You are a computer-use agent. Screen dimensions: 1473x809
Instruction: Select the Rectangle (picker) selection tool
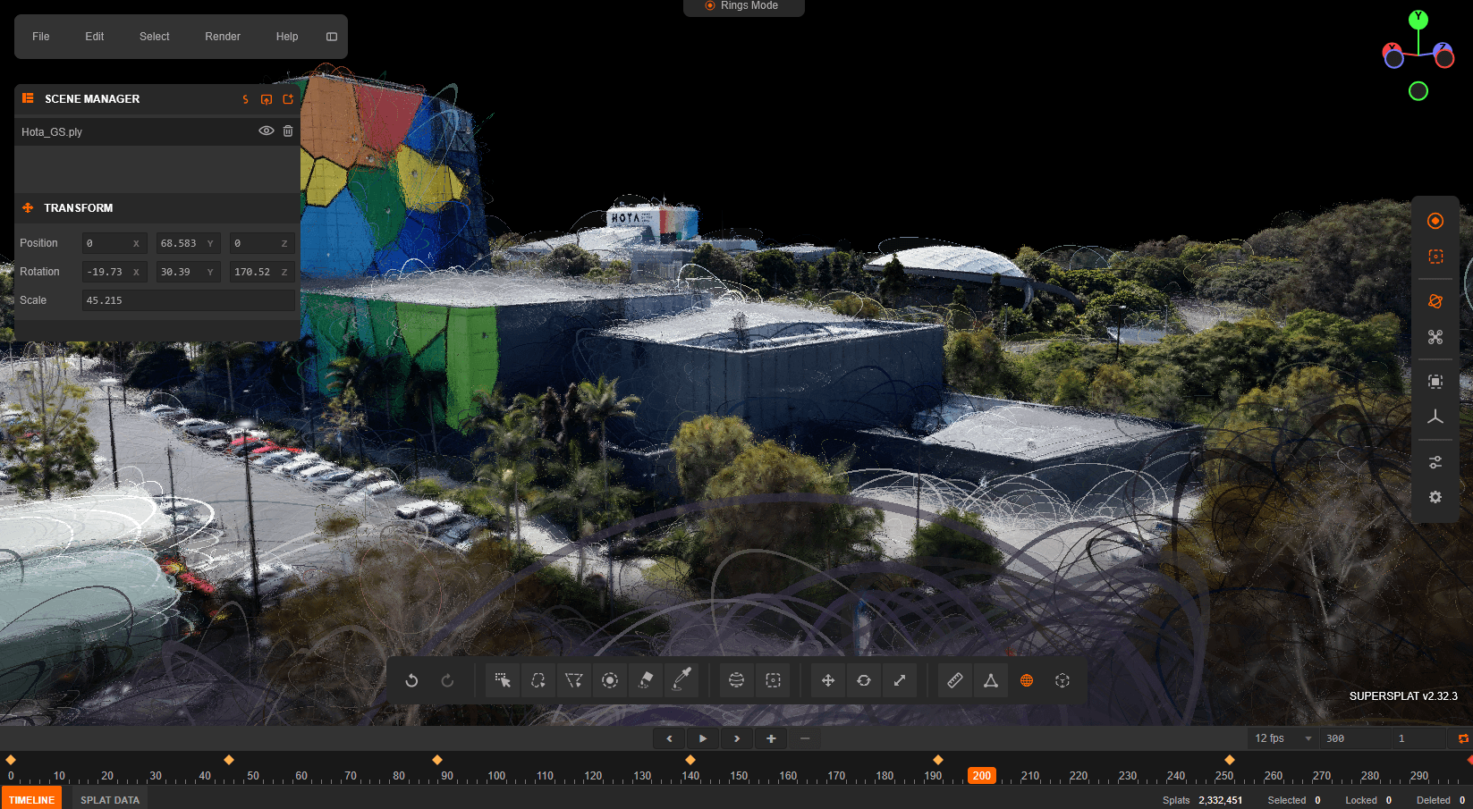tap(503, 680)
